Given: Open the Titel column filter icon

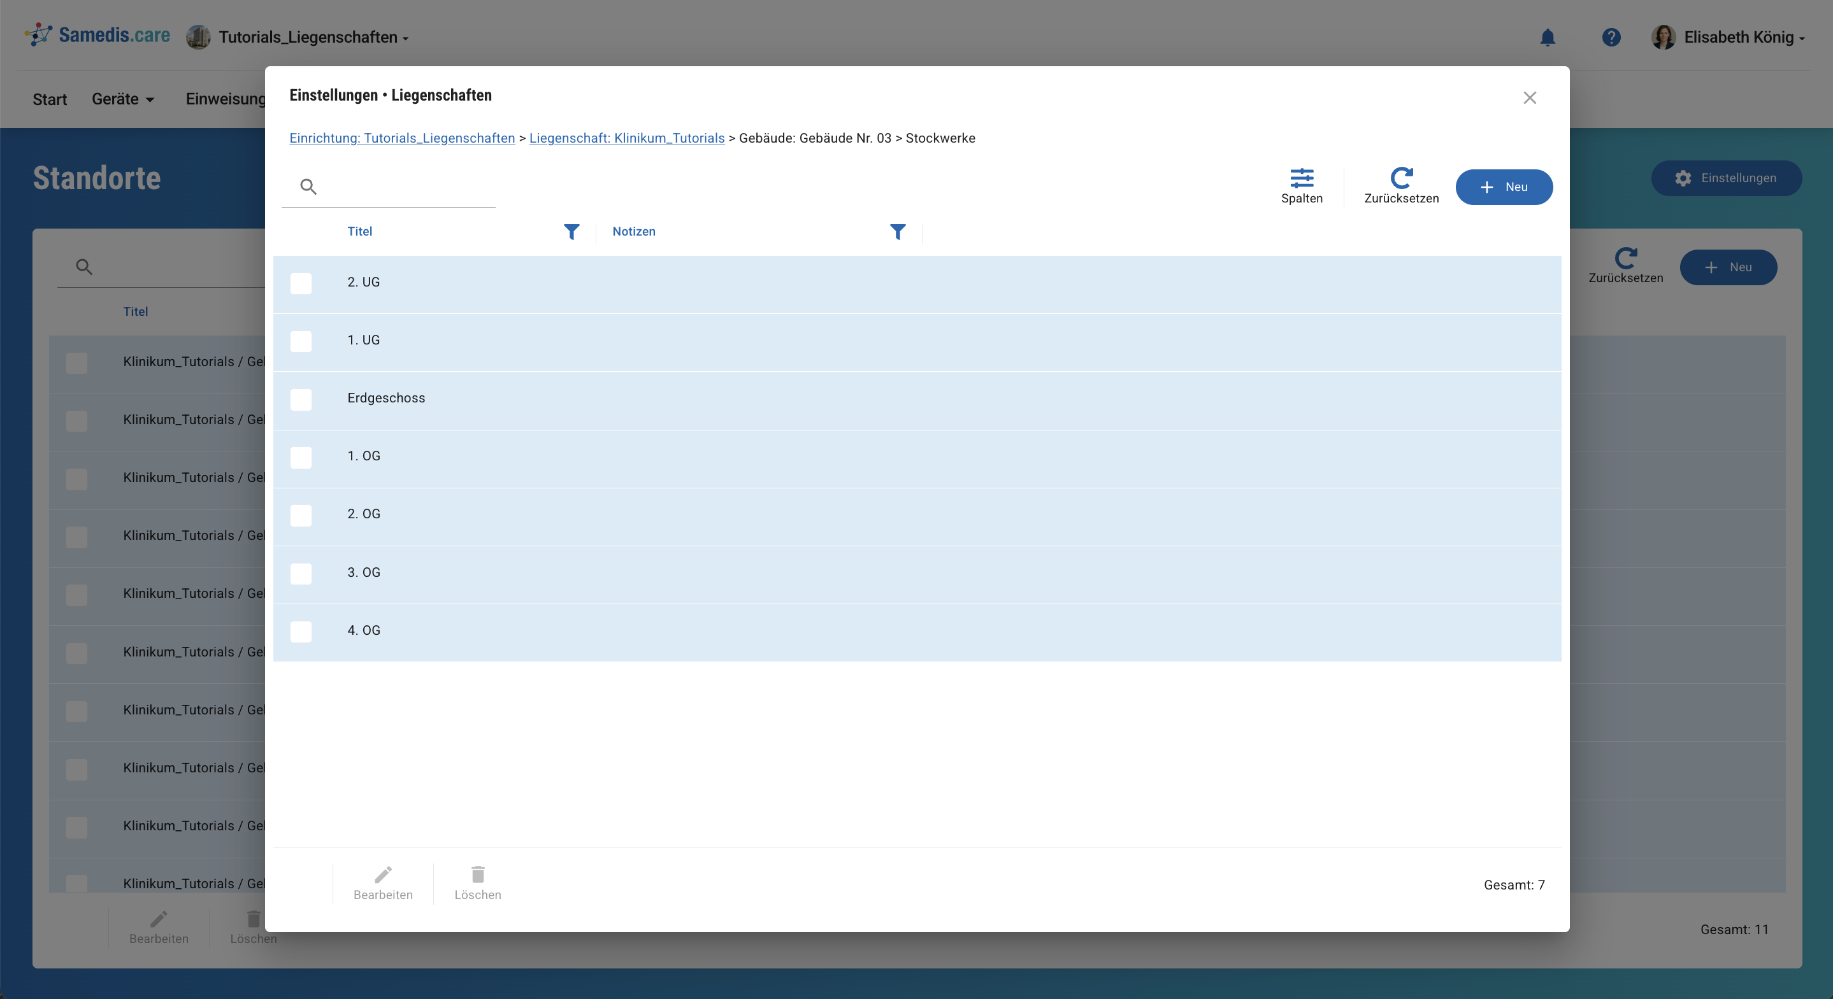Looking at the screenshot, I should (x=571, y=232).
